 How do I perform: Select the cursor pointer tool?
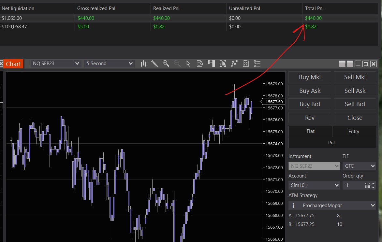[x=188, y=64]
